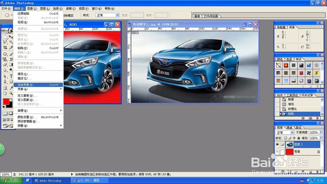Switch to the 动作 tab

pos(280,95)
